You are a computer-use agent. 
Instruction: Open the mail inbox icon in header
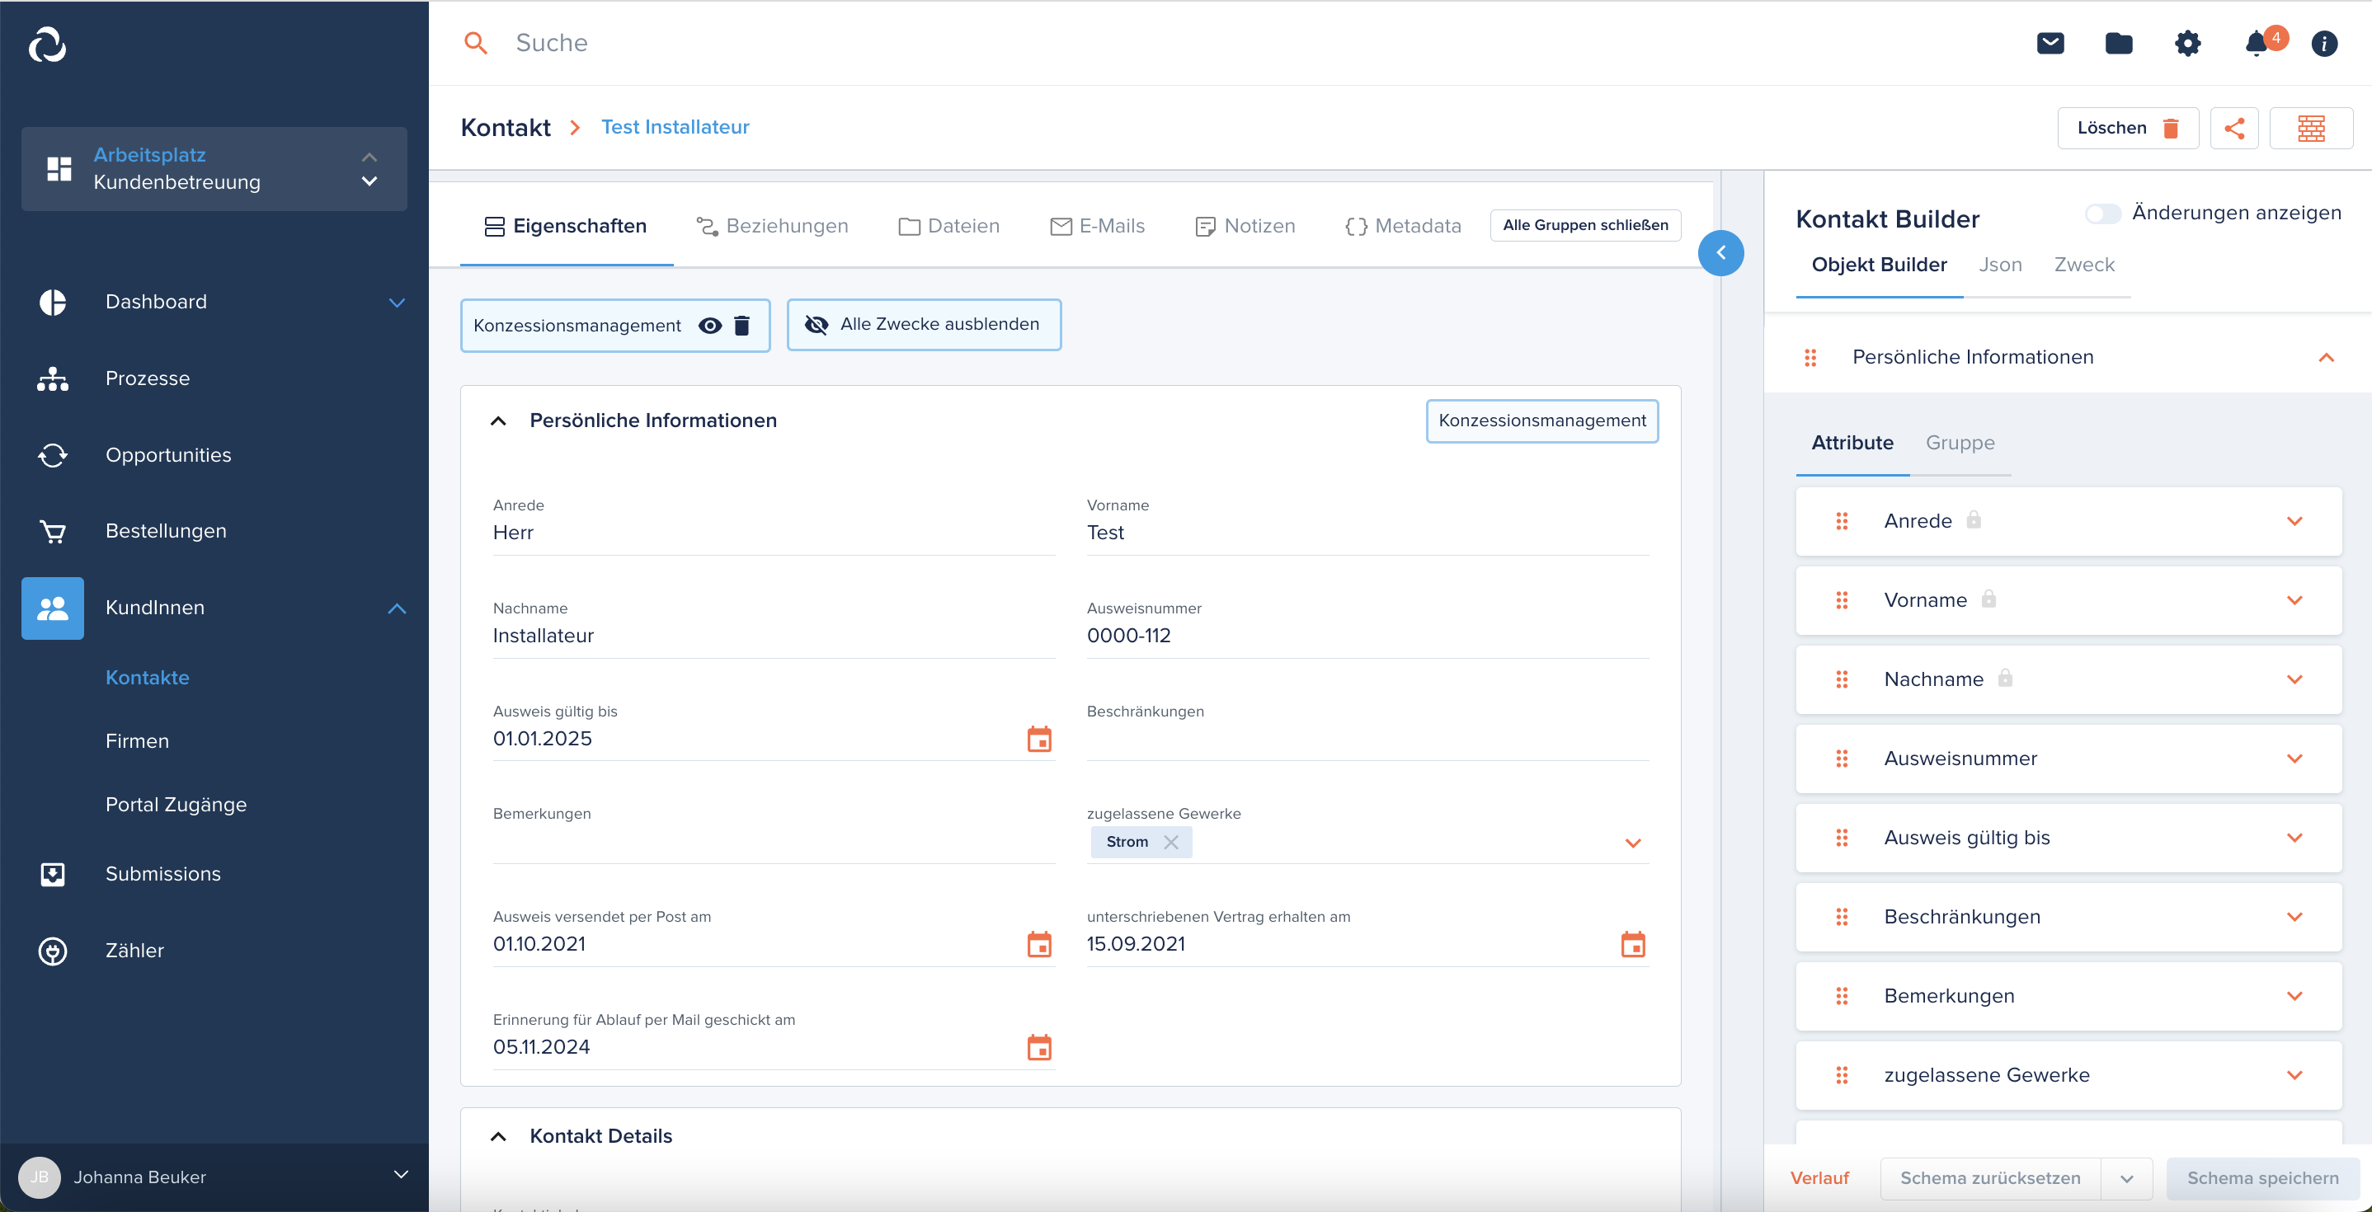point(2050,43)
